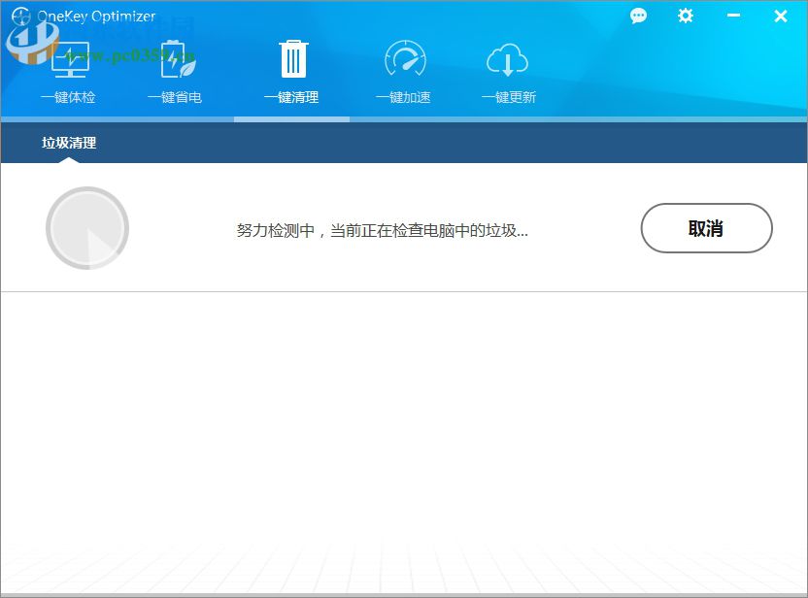Open the settings gear icon
Image resolution: width=808 pixels, height=598 pixels.
click(685, 17)
